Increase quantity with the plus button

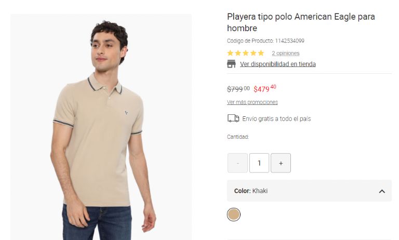281,163
